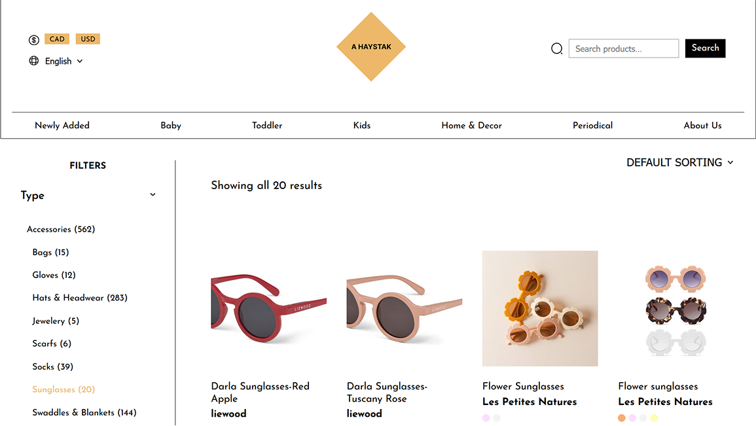Screen dimensions: 756x426
Task: Filter by Hats & Headwear category
Action: pos(80,298)
